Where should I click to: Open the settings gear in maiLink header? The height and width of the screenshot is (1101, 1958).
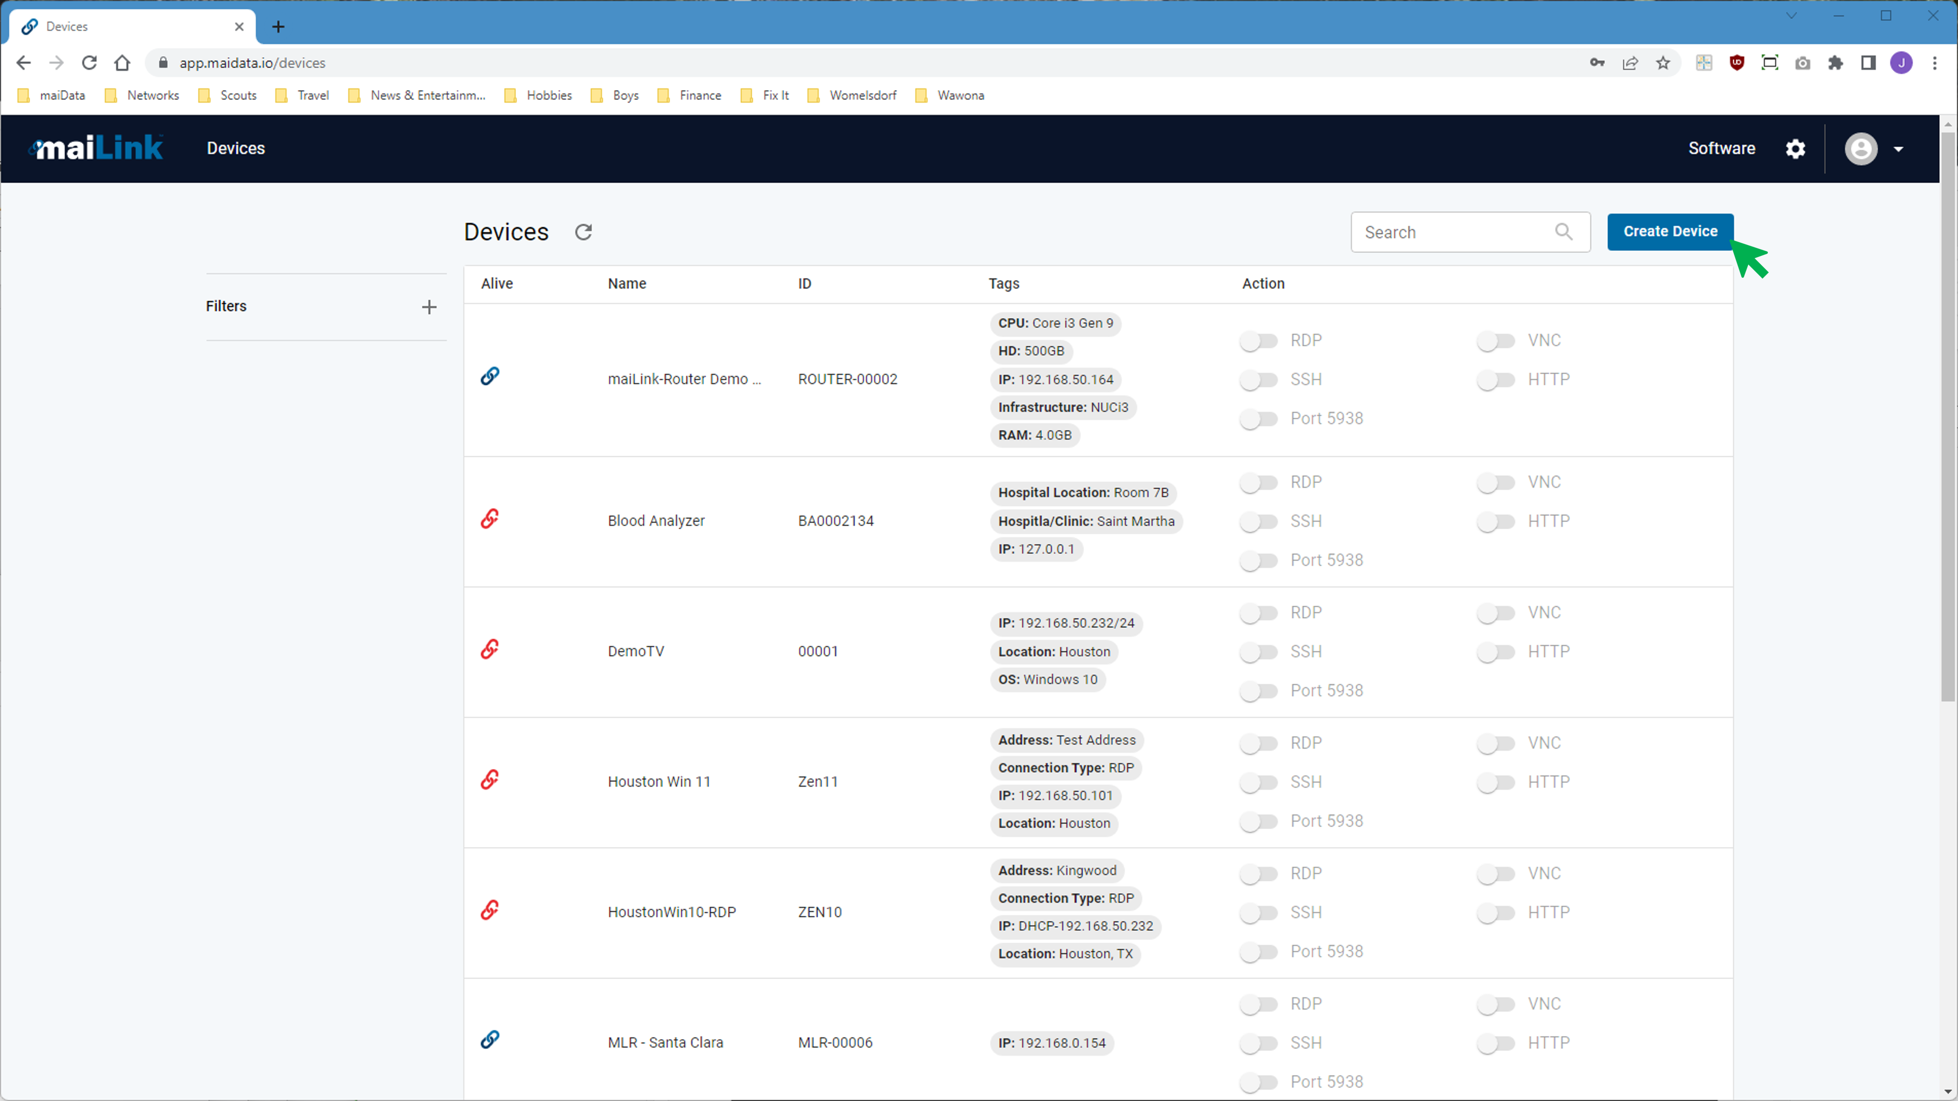[1794, 149]
